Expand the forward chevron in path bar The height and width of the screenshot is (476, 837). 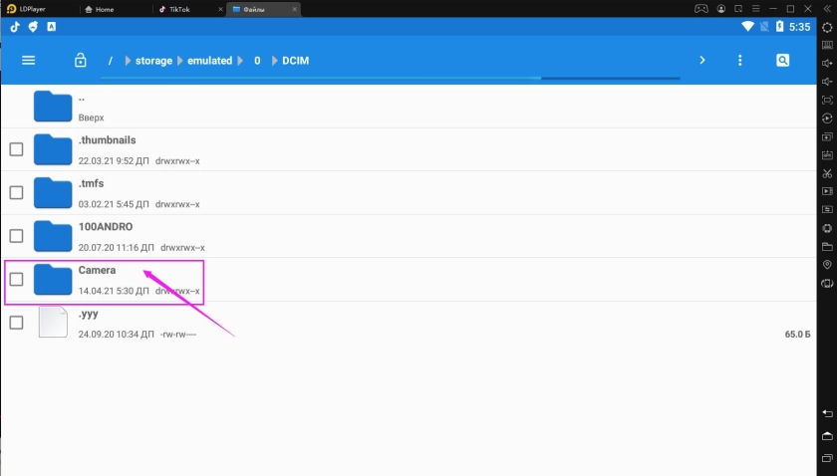(702, 61)
